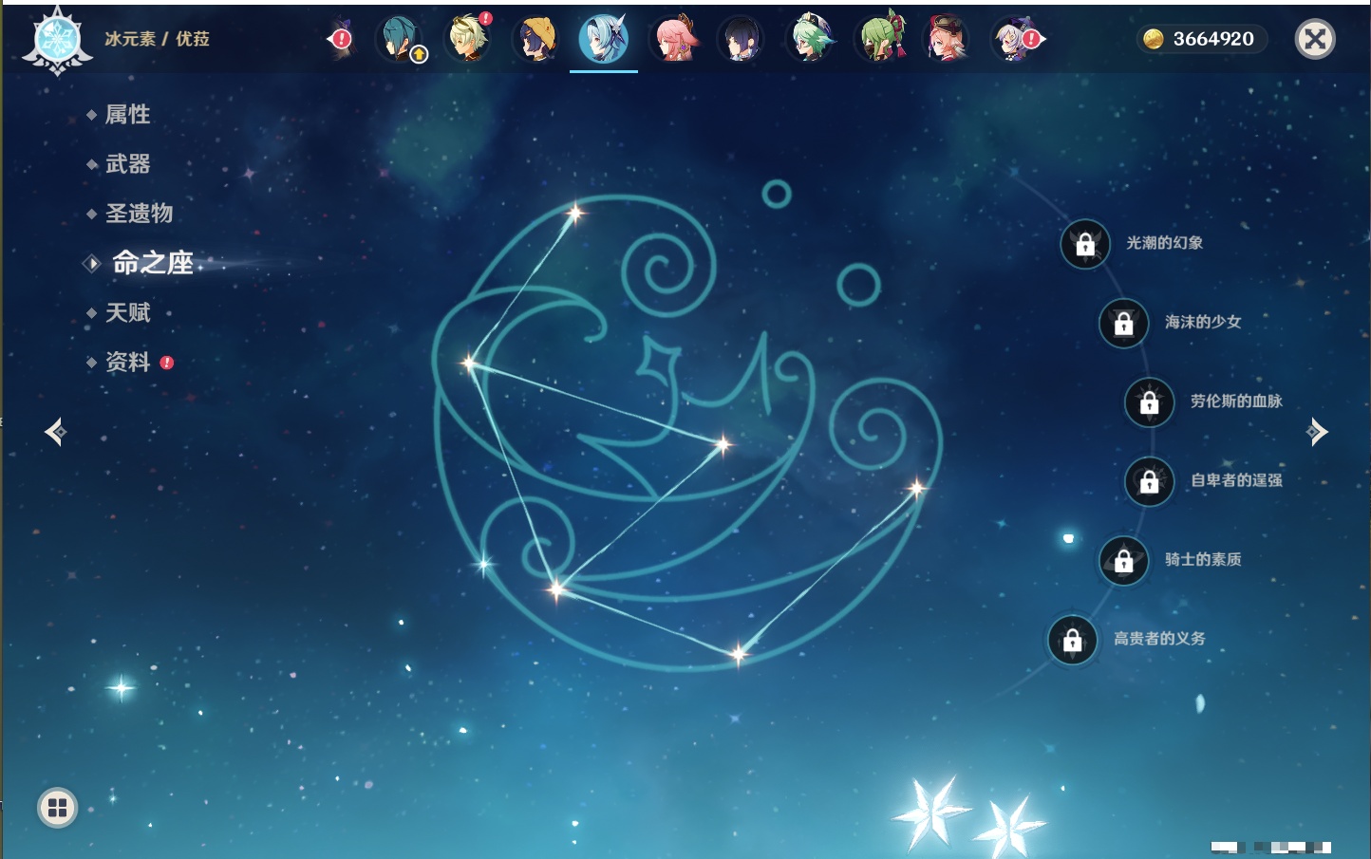Click the Mora coin icon

click(x=1154, y=39)
